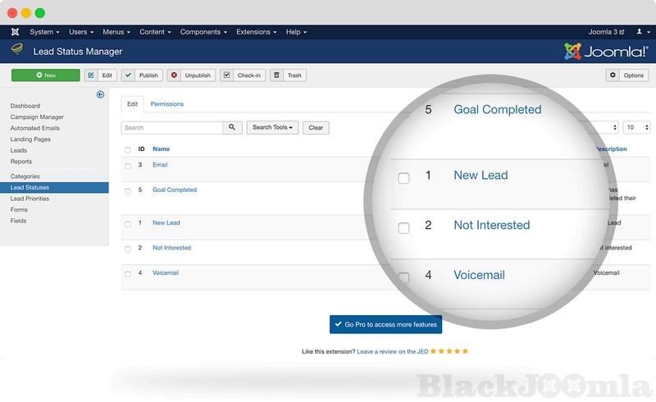
Task: Expand the Search Tools dropdown
Action: pyautogui.click(x=272, y=127)
